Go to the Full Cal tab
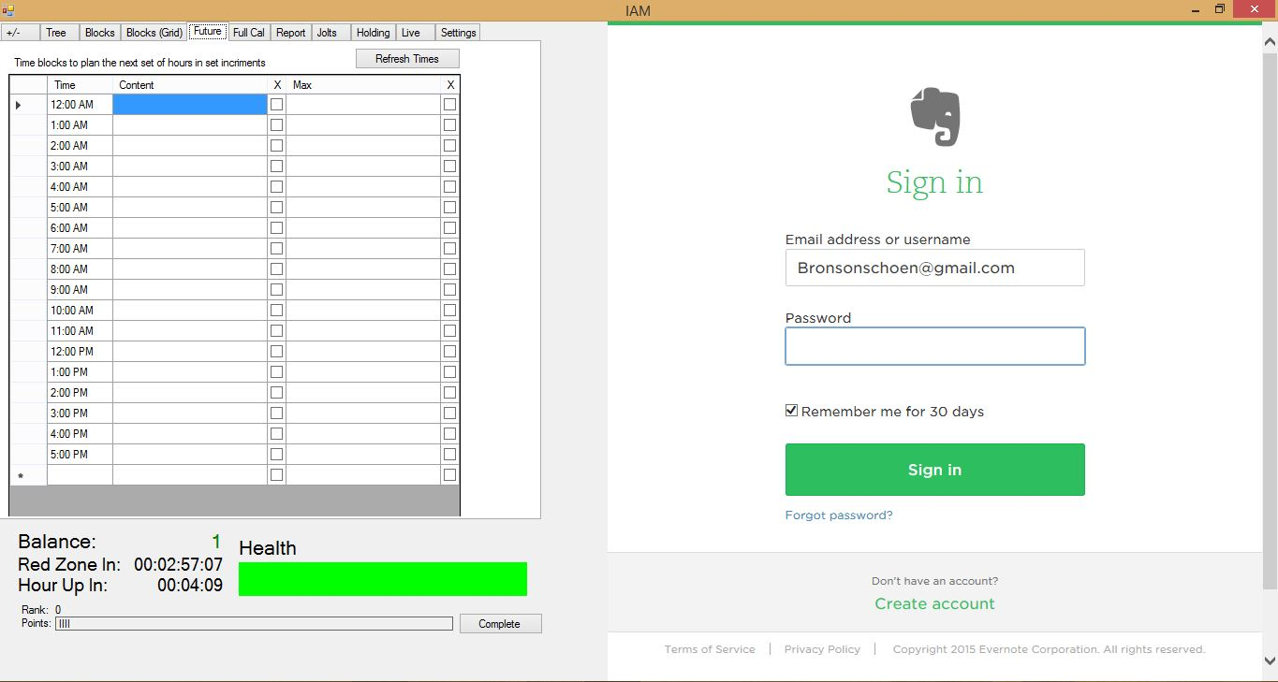Viewport: 1278px width, 682px height. pyautogui.click(x=249, y=33)
